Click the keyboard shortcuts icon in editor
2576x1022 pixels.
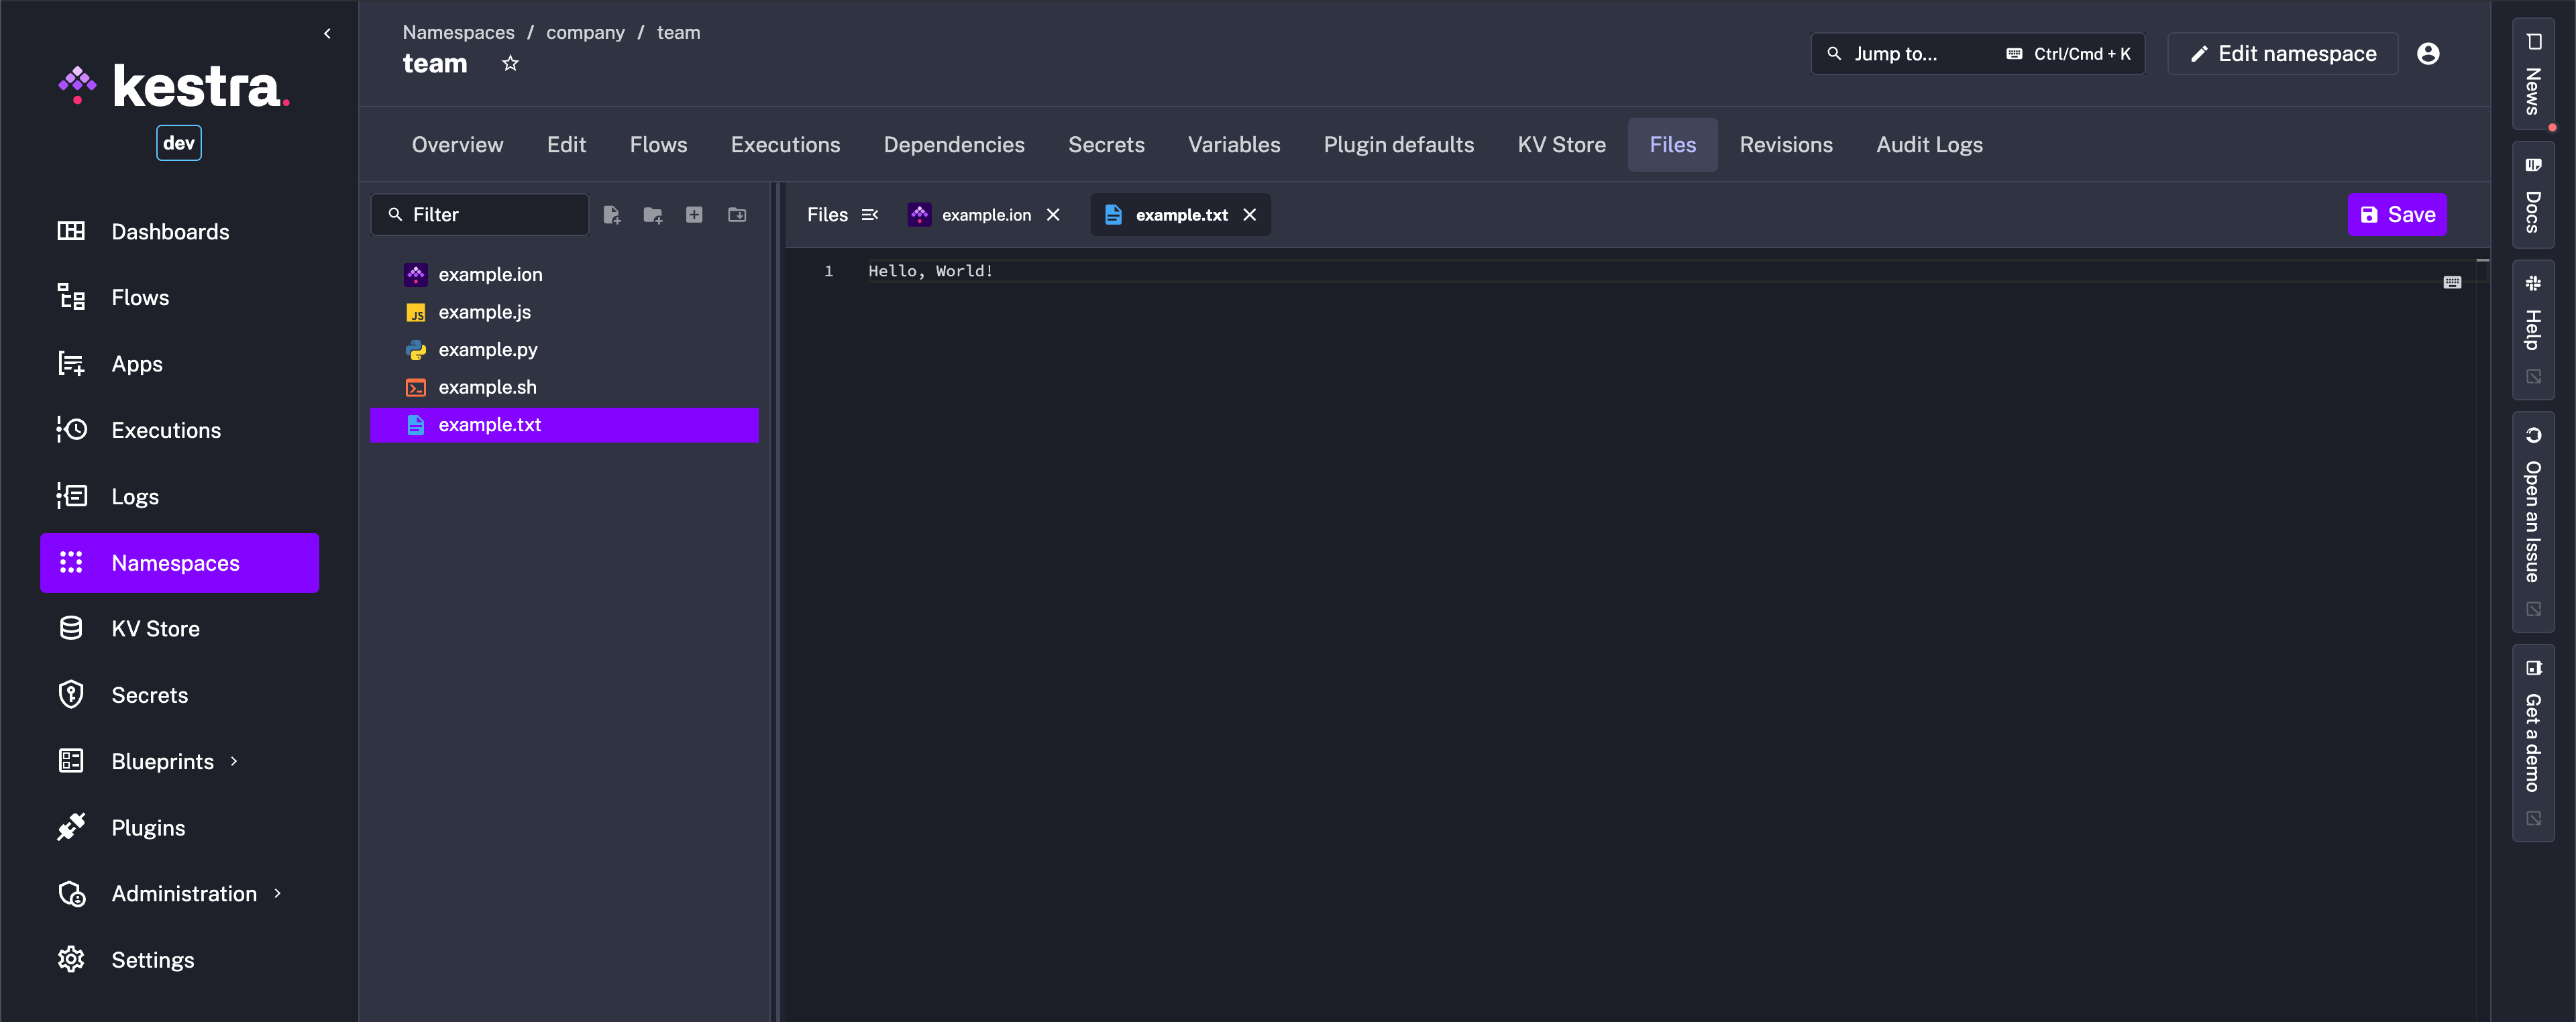(2452, 283)
